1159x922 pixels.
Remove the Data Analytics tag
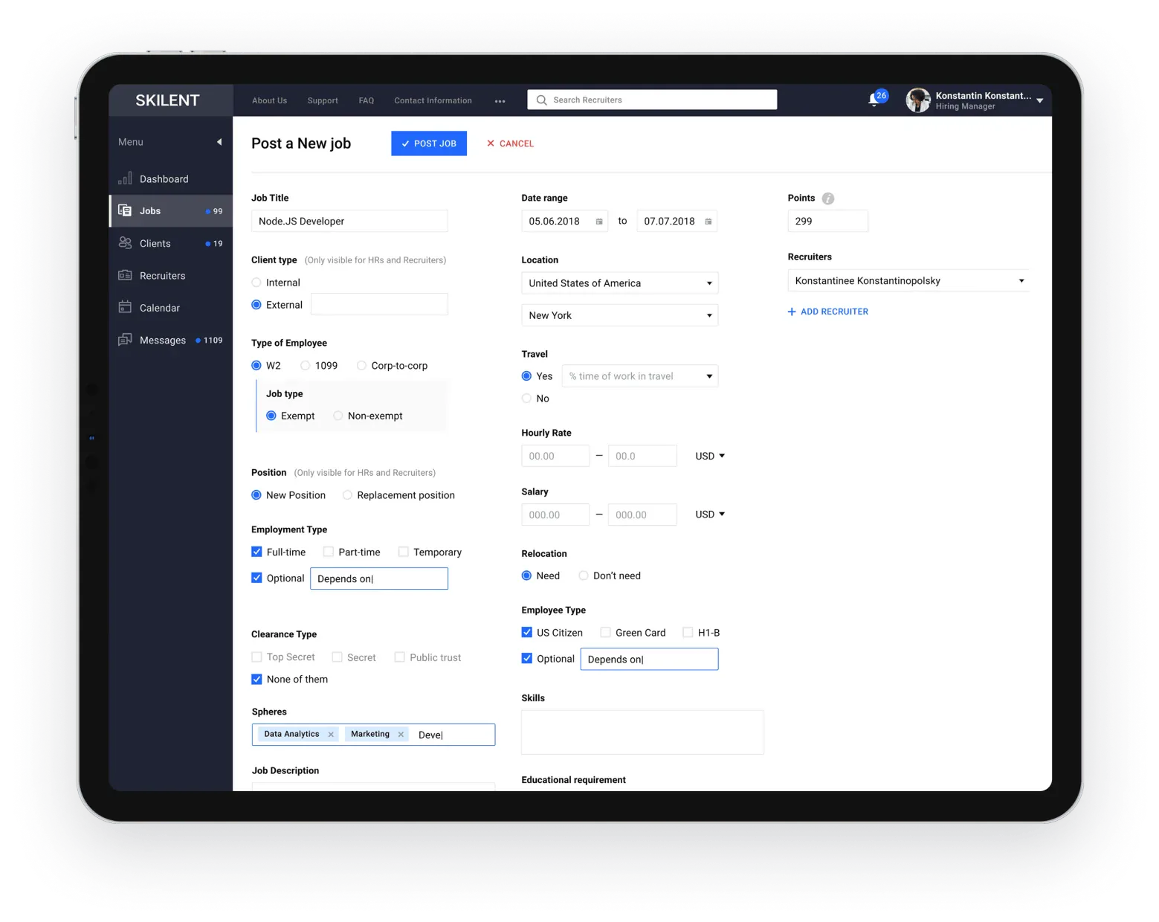coord(331,735)
